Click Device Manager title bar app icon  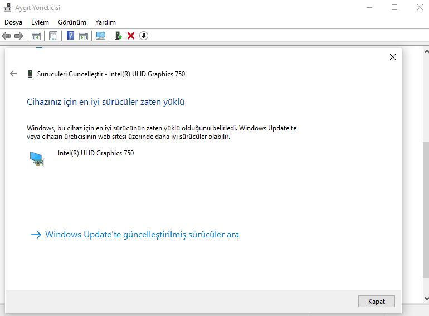tap(7, 7)
